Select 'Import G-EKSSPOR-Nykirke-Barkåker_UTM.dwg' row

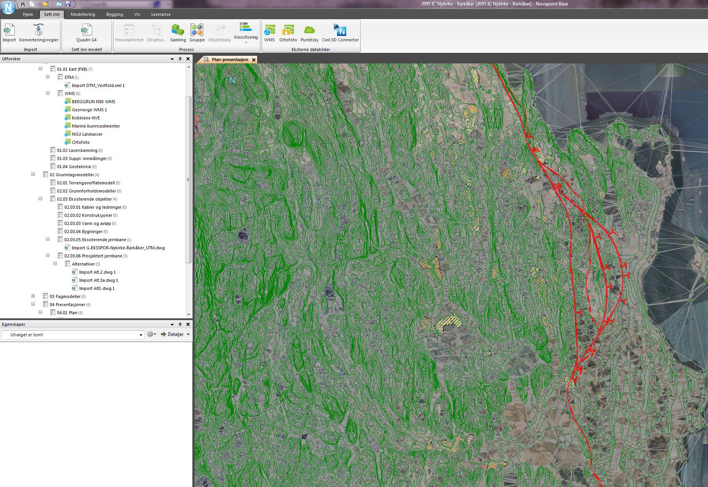pyautogui.click(x=115, y=248)
